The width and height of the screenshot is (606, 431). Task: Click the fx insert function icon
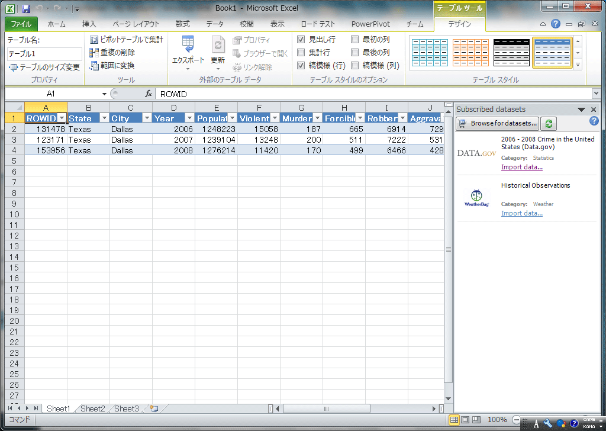[149, 94]
